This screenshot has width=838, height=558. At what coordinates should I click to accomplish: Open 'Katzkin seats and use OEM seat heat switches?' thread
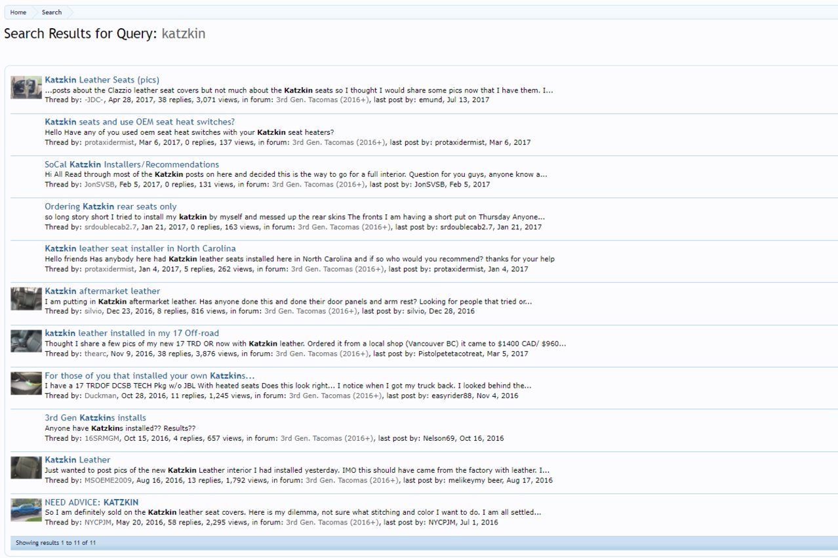pyautogui.click(x=140, y=122)
